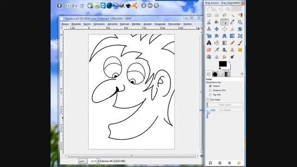Select the Ink tool
Viewport: 297px width, 167px height.
225,50
